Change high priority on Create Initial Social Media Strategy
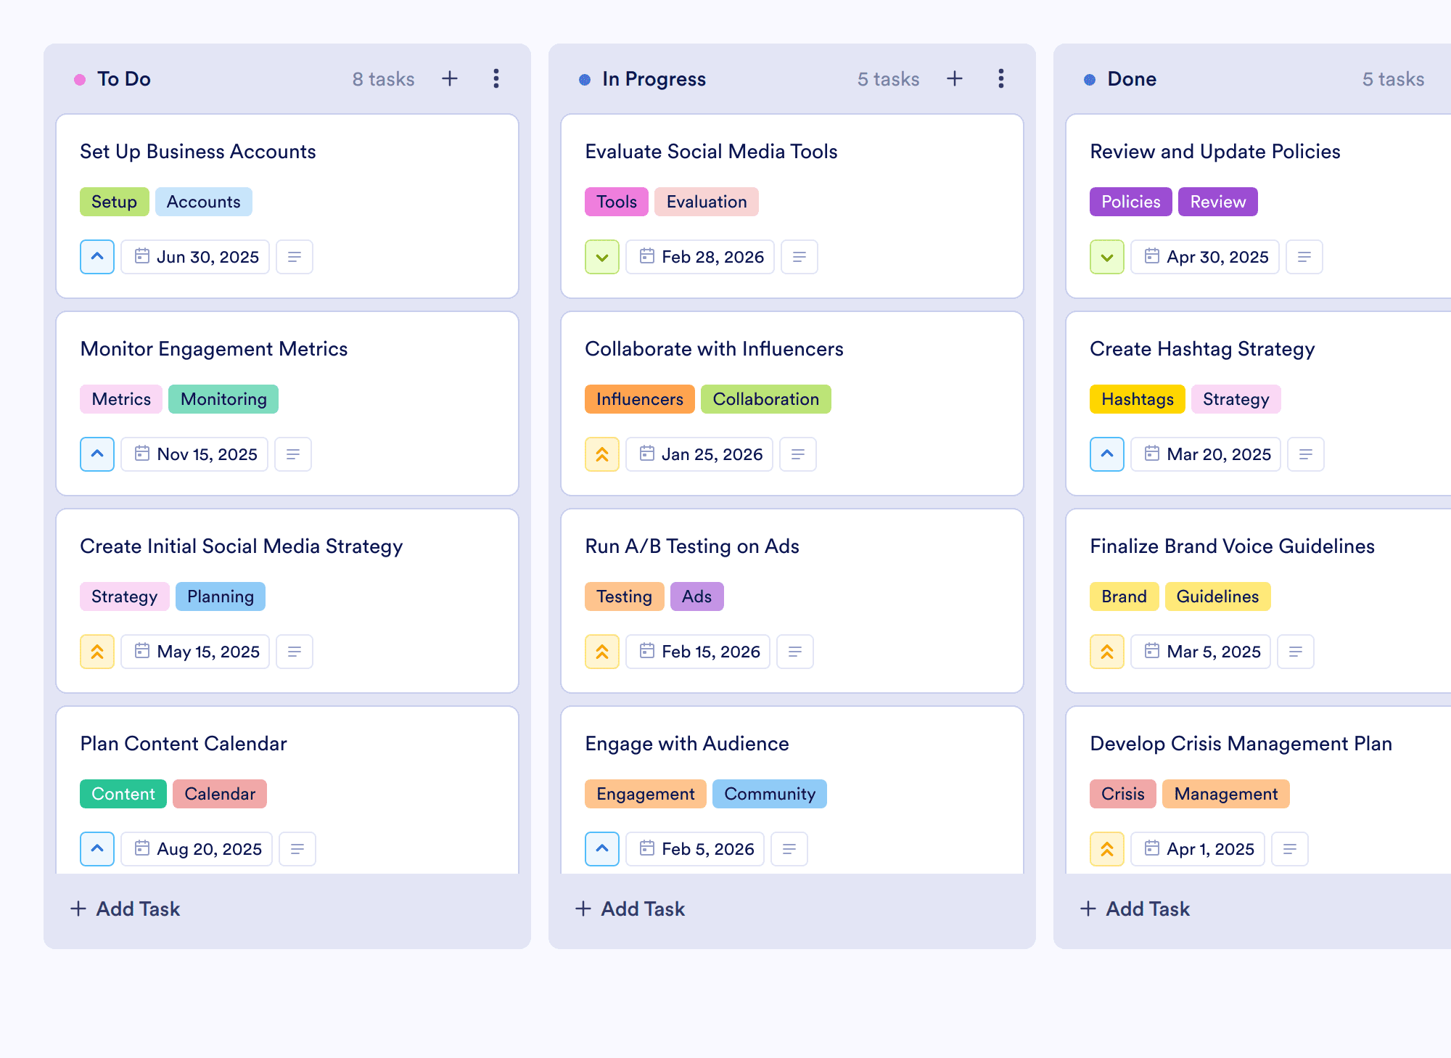1451x1058 pixels. [x=97, y=652]
